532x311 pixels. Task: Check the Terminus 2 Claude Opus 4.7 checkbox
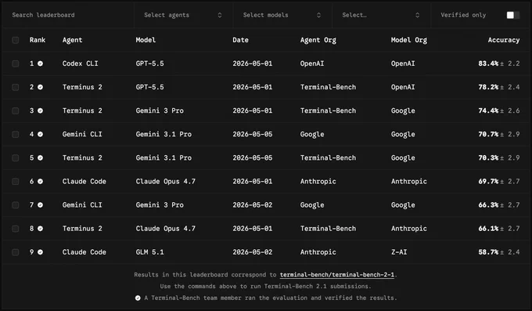(x=16, y=229)
